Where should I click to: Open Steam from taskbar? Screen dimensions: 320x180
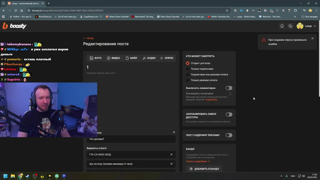pyautogui.click(x=27, y=176)
